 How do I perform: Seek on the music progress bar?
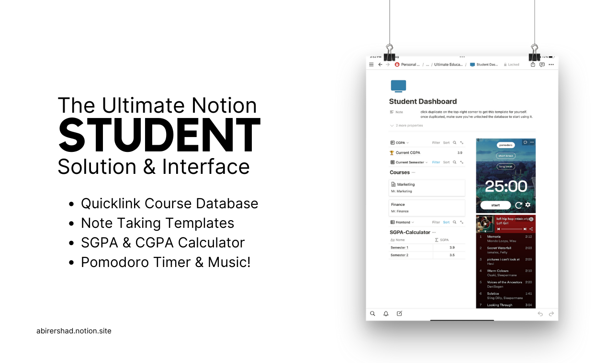512,229
